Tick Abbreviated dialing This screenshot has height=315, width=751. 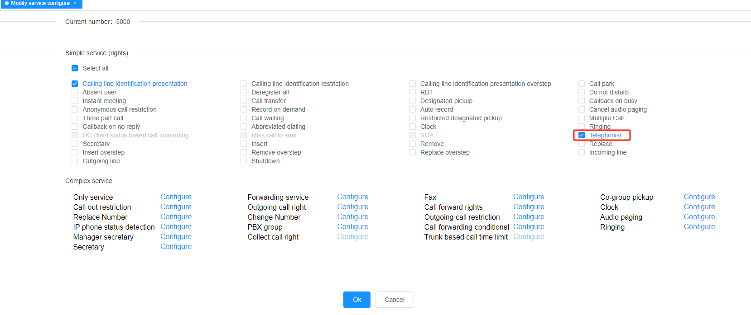pyautogui.click(x=244, y=127)
